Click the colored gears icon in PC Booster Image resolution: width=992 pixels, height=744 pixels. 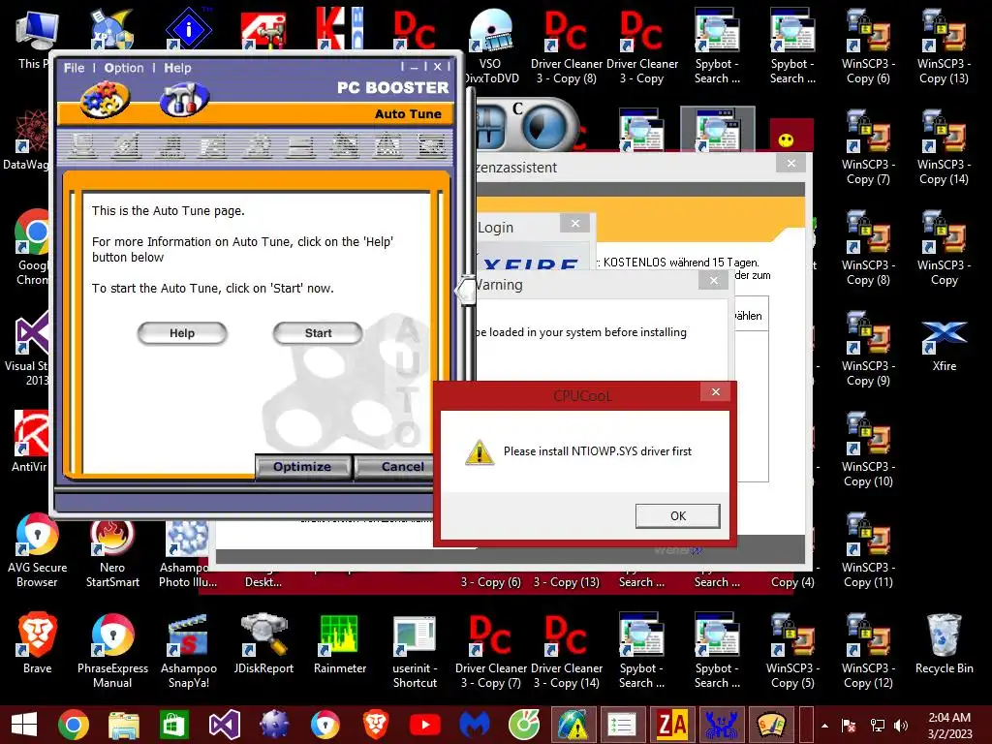pyautogui.click(x=105, y=100)
